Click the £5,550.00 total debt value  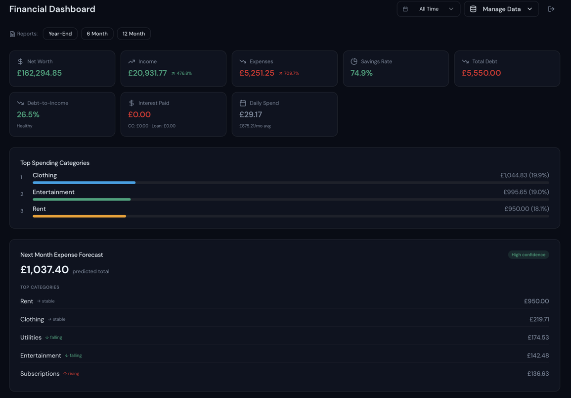click(482, 73)
